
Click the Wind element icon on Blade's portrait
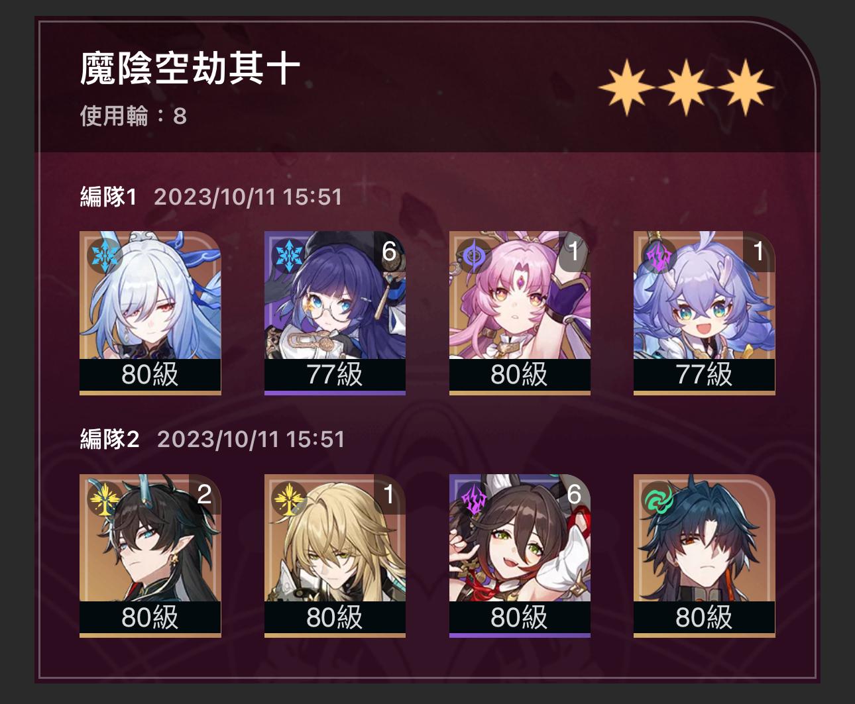pyautogui.click(x=658, y=499)
